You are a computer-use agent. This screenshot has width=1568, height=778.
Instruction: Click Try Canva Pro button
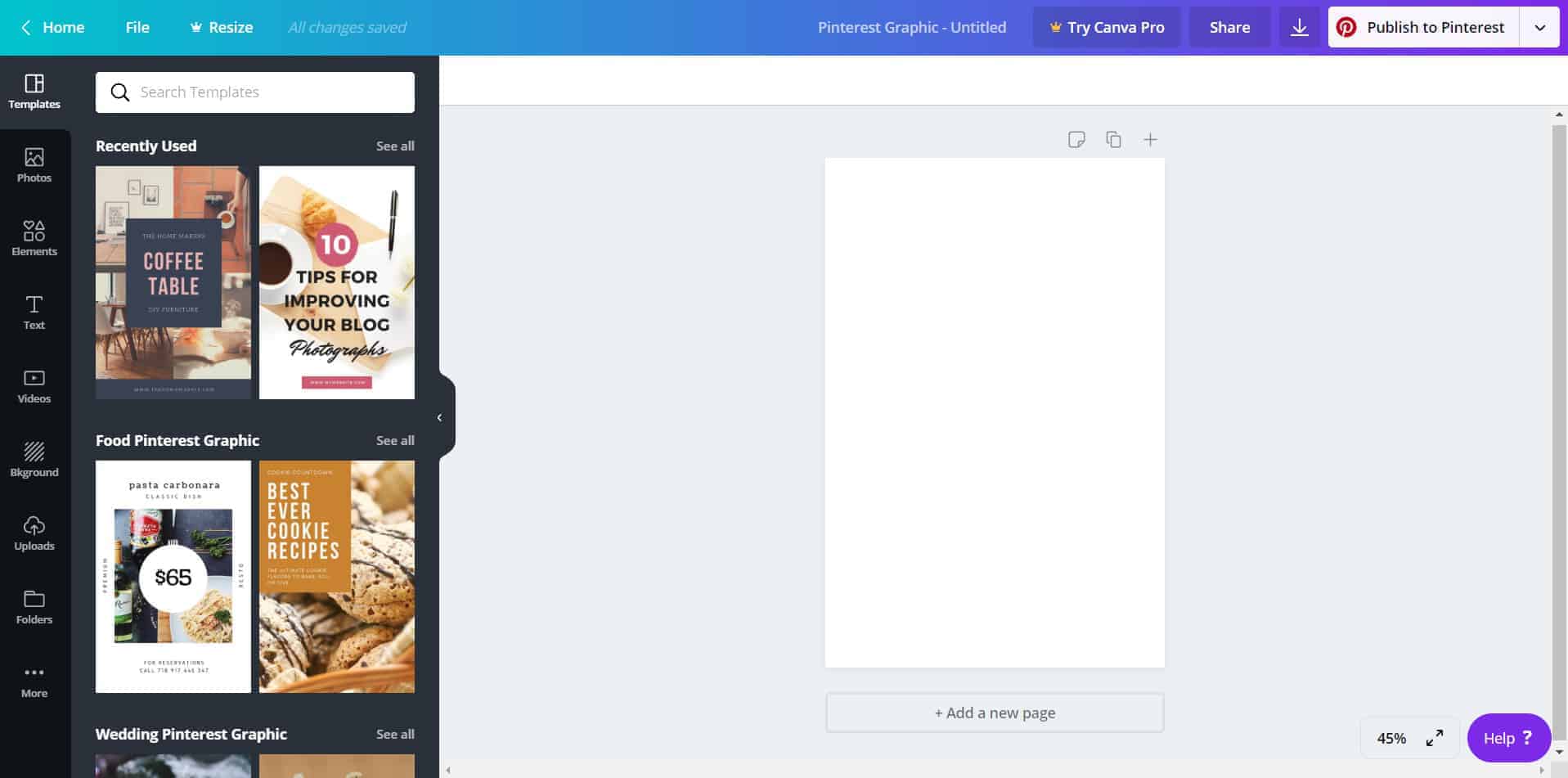[x=1107, y=27]
